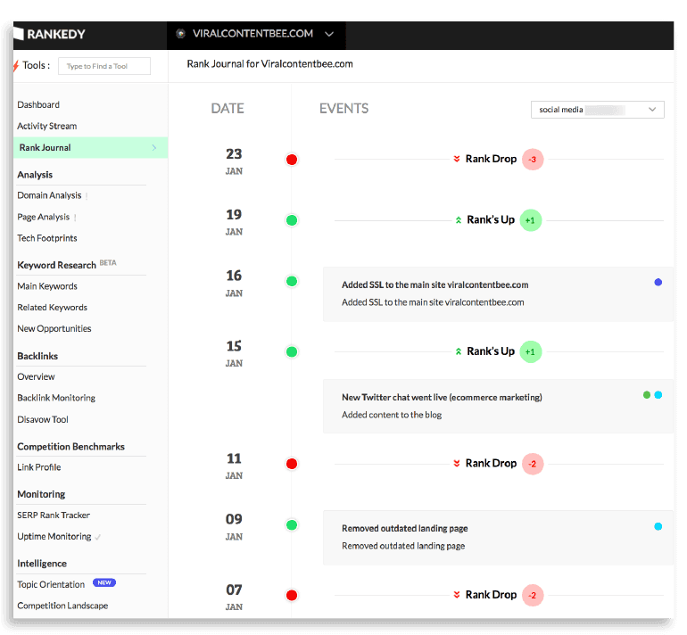Click the red double-arrow on Jan 23 Rank Drop

(457, 160)
